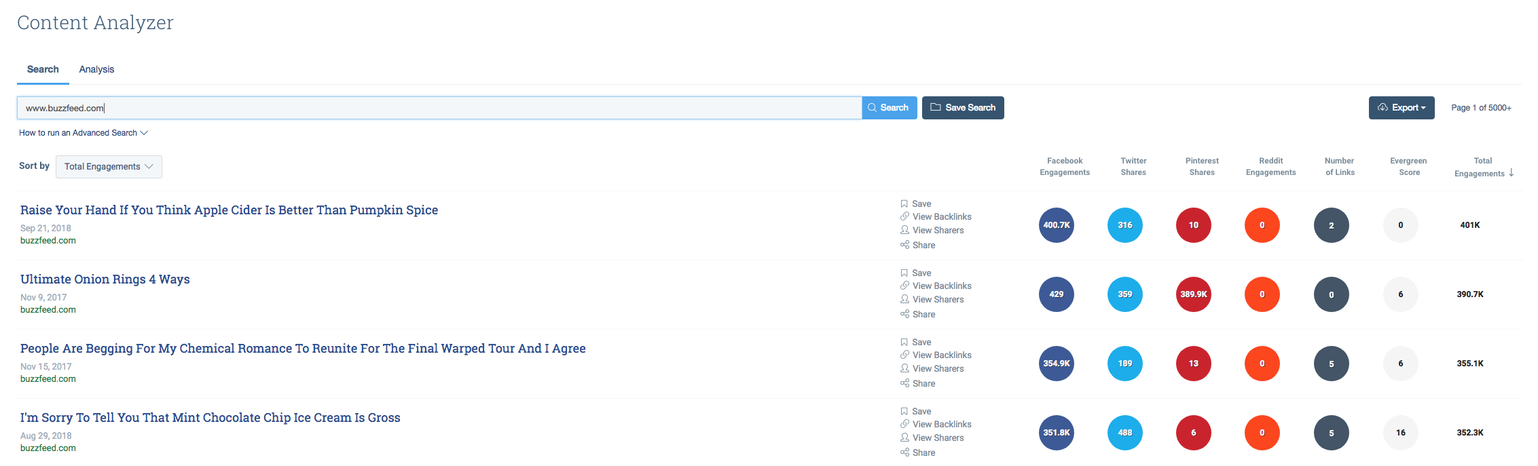Click the Number of Links 2 circle
Image resolution: width=1538 pixels, height=466 pixels.
point(1332,225)
